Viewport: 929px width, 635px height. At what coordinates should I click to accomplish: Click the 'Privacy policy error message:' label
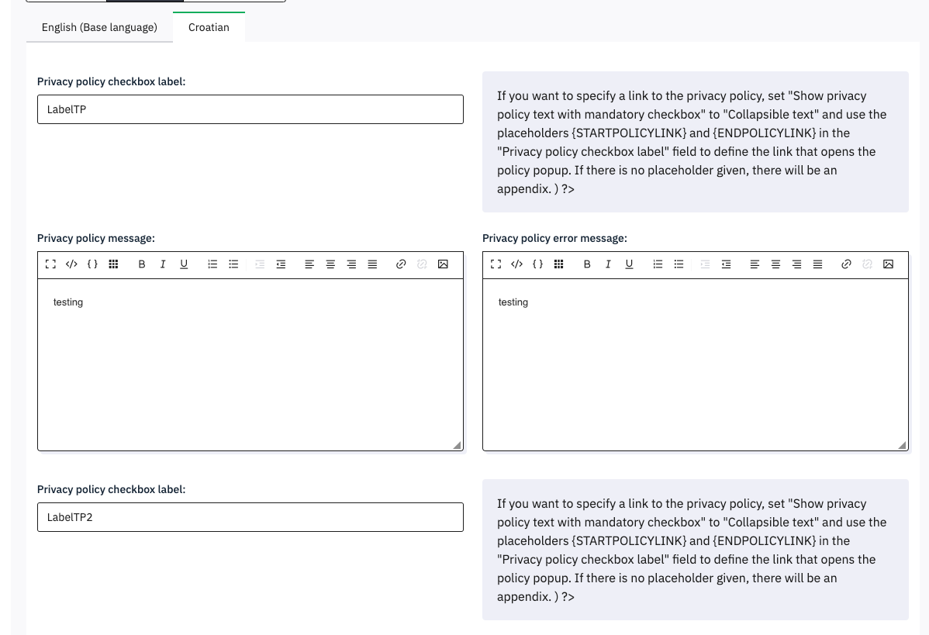554,238
